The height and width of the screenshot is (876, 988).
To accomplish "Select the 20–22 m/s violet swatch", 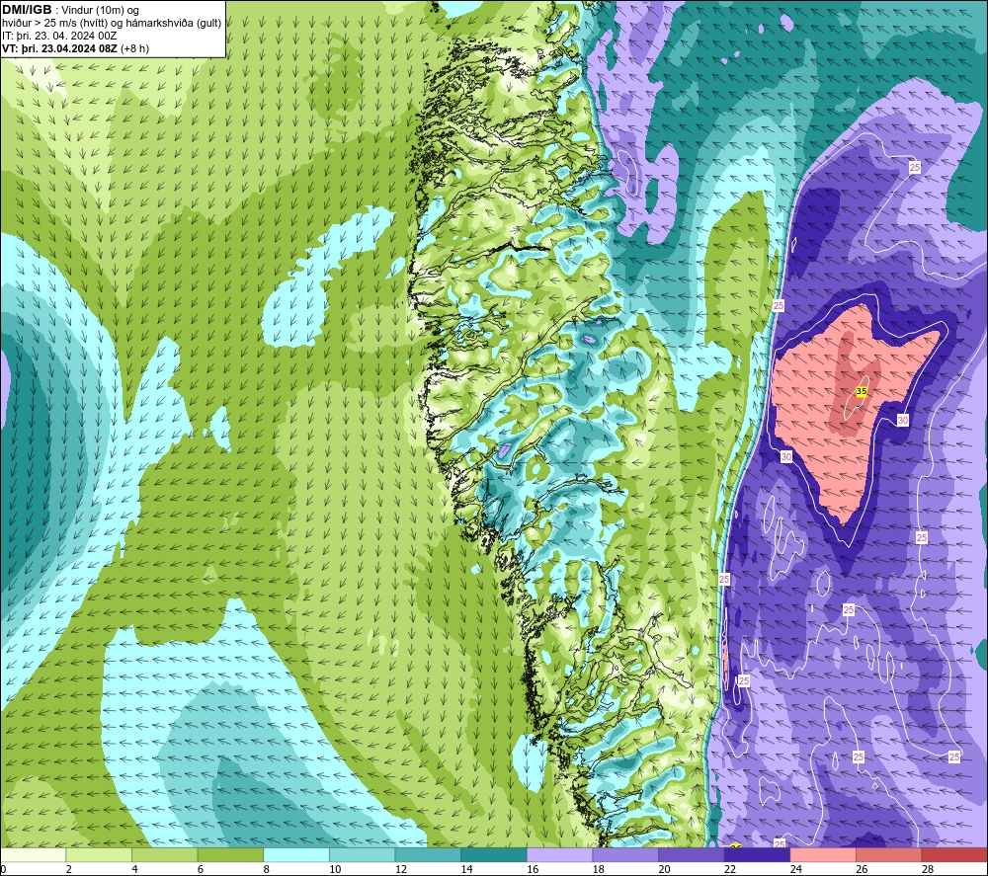I will click(692, 855).
